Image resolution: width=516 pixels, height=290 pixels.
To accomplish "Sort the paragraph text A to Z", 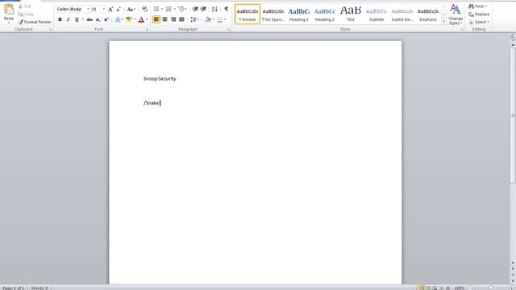I will 214,9.
